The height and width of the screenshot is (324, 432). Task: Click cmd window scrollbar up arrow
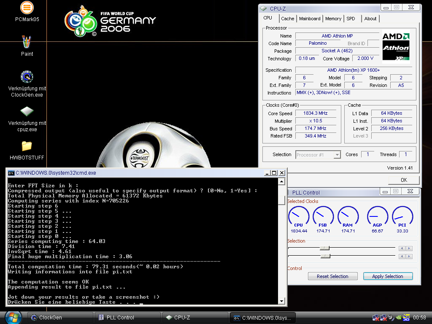tap(281, 181)
